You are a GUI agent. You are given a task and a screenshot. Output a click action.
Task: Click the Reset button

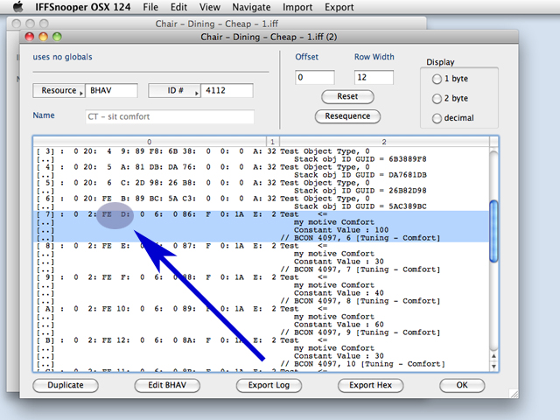click(347, 96)
